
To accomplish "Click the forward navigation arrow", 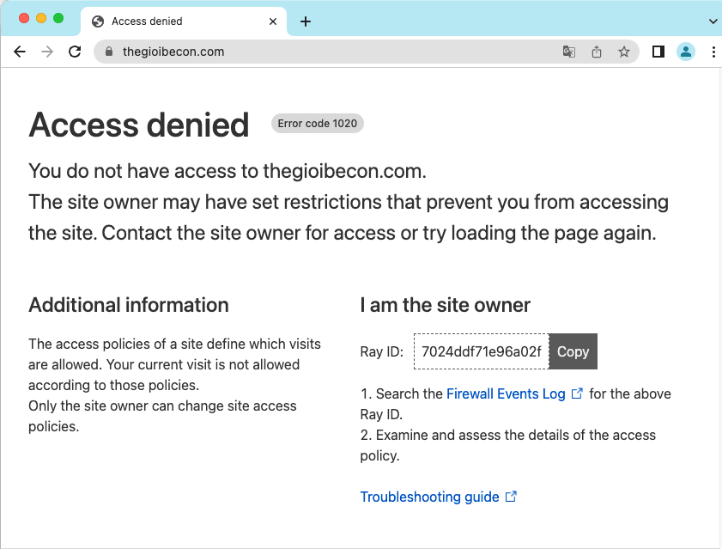I will pos(46,52).
